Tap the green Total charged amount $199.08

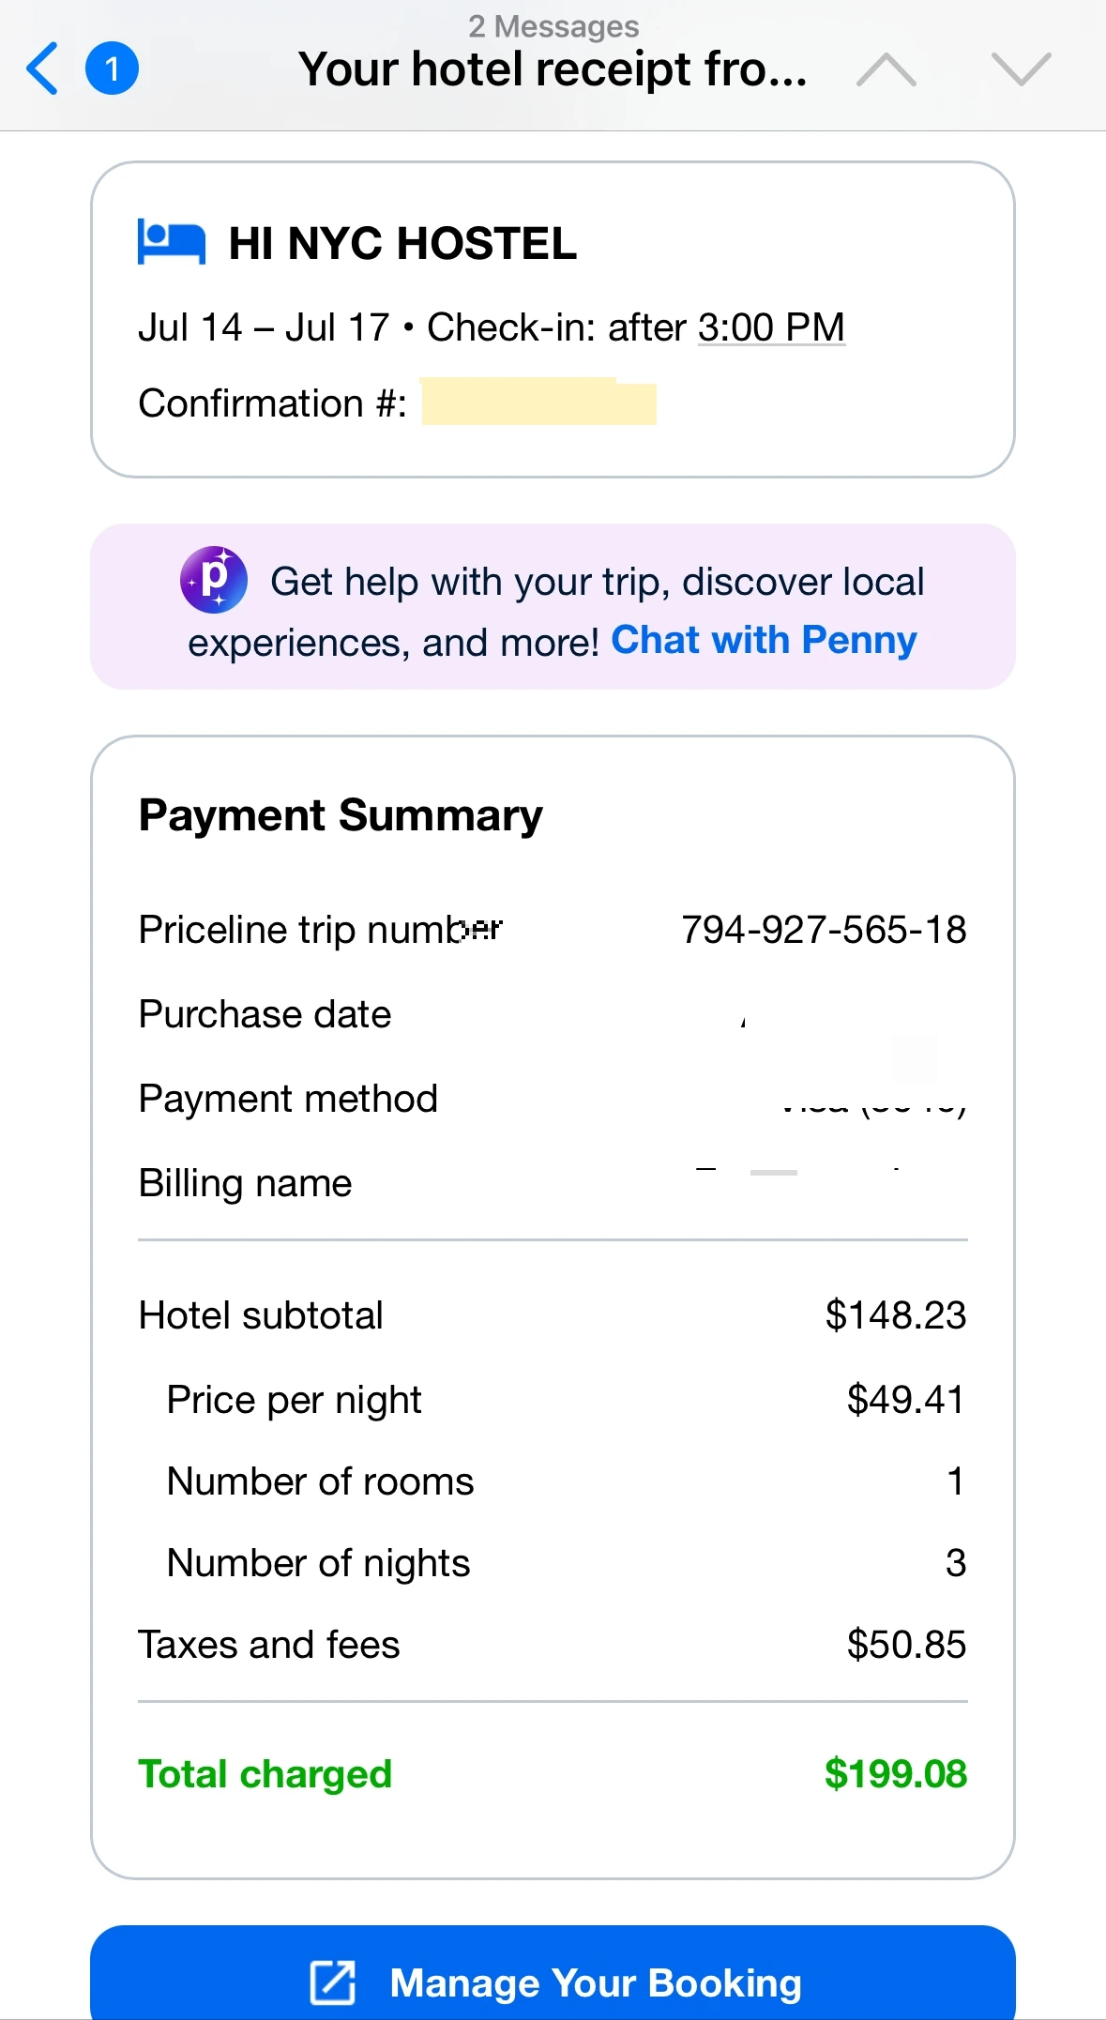[x=895, y=1774]
